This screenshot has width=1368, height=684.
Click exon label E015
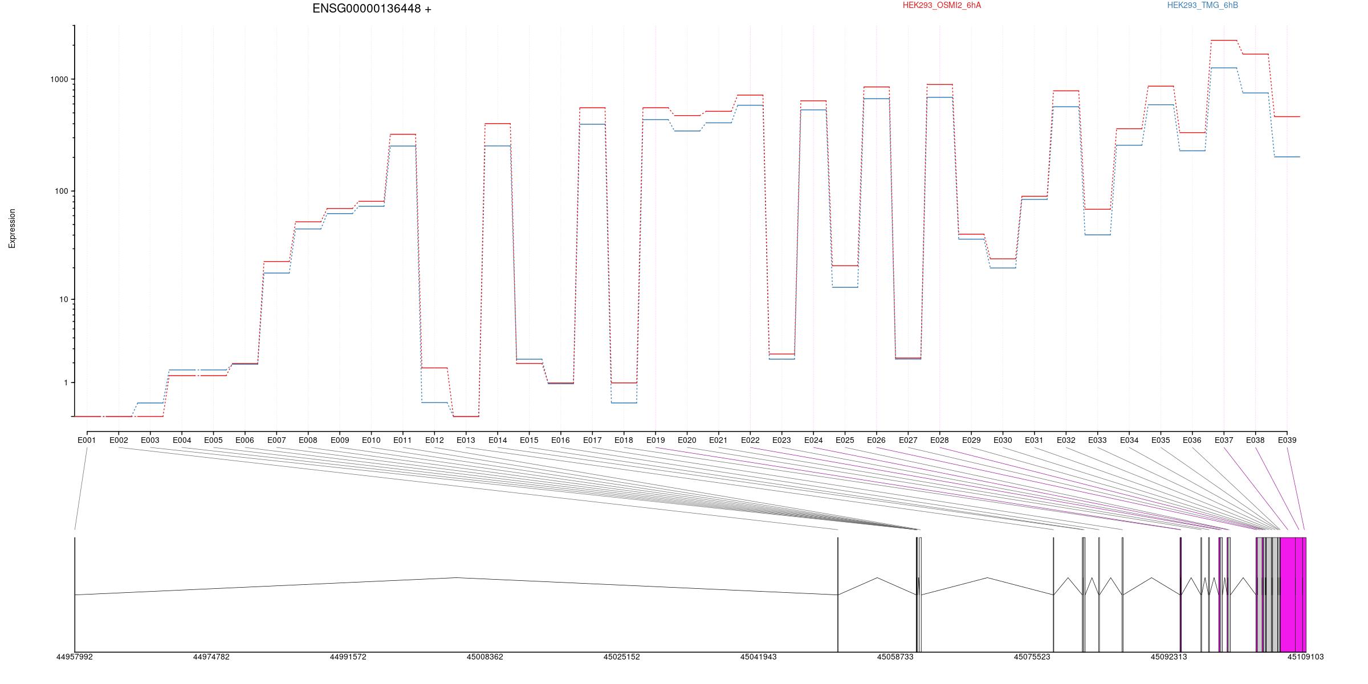529,440
